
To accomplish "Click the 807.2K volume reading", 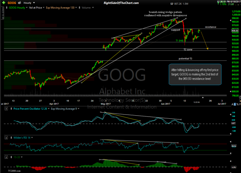I will [x=178, y=4].
